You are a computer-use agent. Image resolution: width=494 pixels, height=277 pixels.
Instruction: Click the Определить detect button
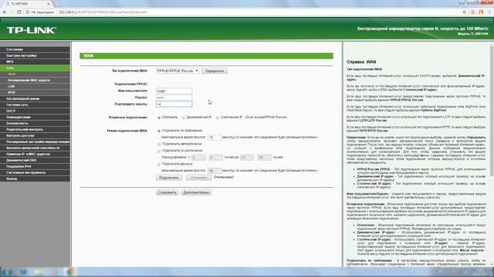(x=215, y=71)
